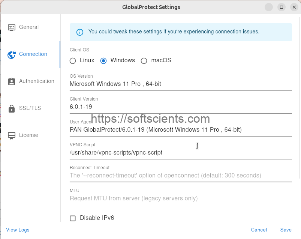
Task: Click the settings panel vertical scrollbar
Action: click(x=300, y=98)
